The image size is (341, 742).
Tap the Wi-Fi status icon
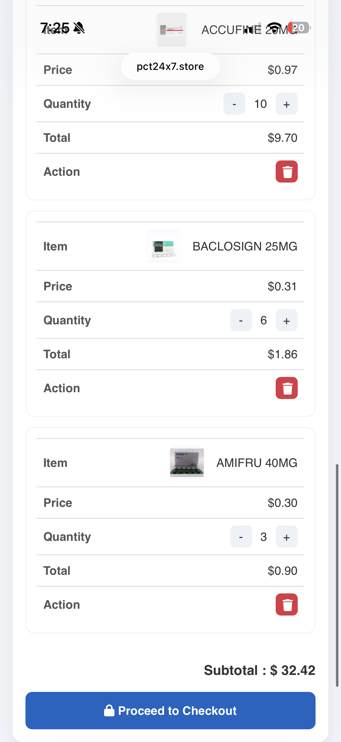275,28
